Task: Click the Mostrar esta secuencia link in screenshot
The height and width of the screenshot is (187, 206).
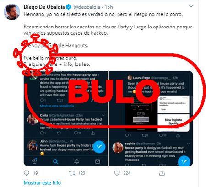Action: [x=57, y=106]
